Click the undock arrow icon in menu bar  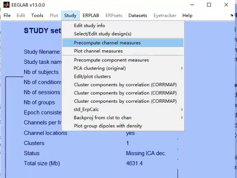coord(231,15)
